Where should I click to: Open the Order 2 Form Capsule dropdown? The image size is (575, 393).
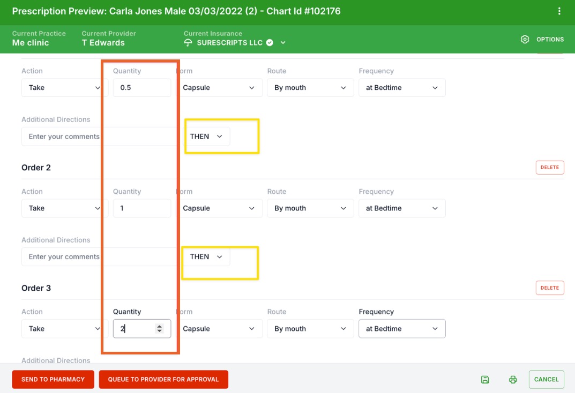219,208
